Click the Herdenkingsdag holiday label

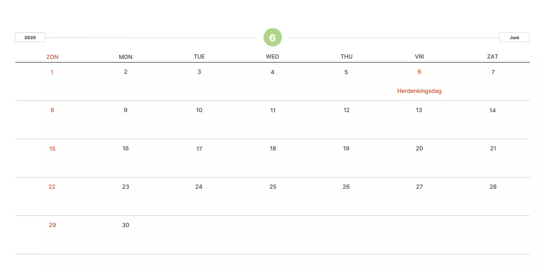[419, 91]
